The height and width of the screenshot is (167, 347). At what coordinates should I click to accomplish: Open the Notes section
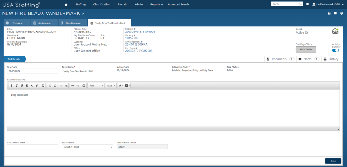coord(309,59)
